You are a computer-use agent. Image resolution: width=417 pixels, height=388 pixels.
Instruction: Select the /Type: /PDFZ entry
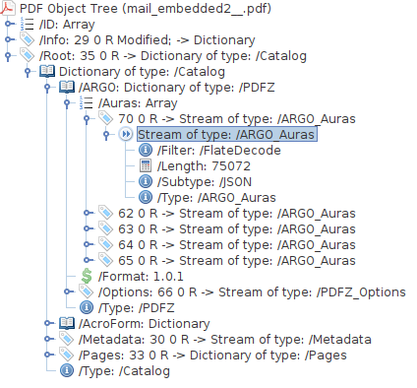(x=137, y=307)
